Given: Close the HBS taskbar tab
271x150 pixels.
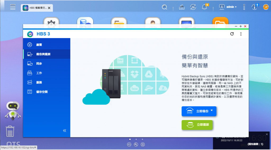Looking at the screenshot, I should pos(49,8).
